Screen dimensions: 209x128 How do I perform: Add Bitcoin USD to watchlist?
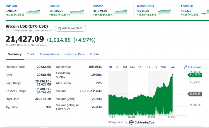point(70,28)
